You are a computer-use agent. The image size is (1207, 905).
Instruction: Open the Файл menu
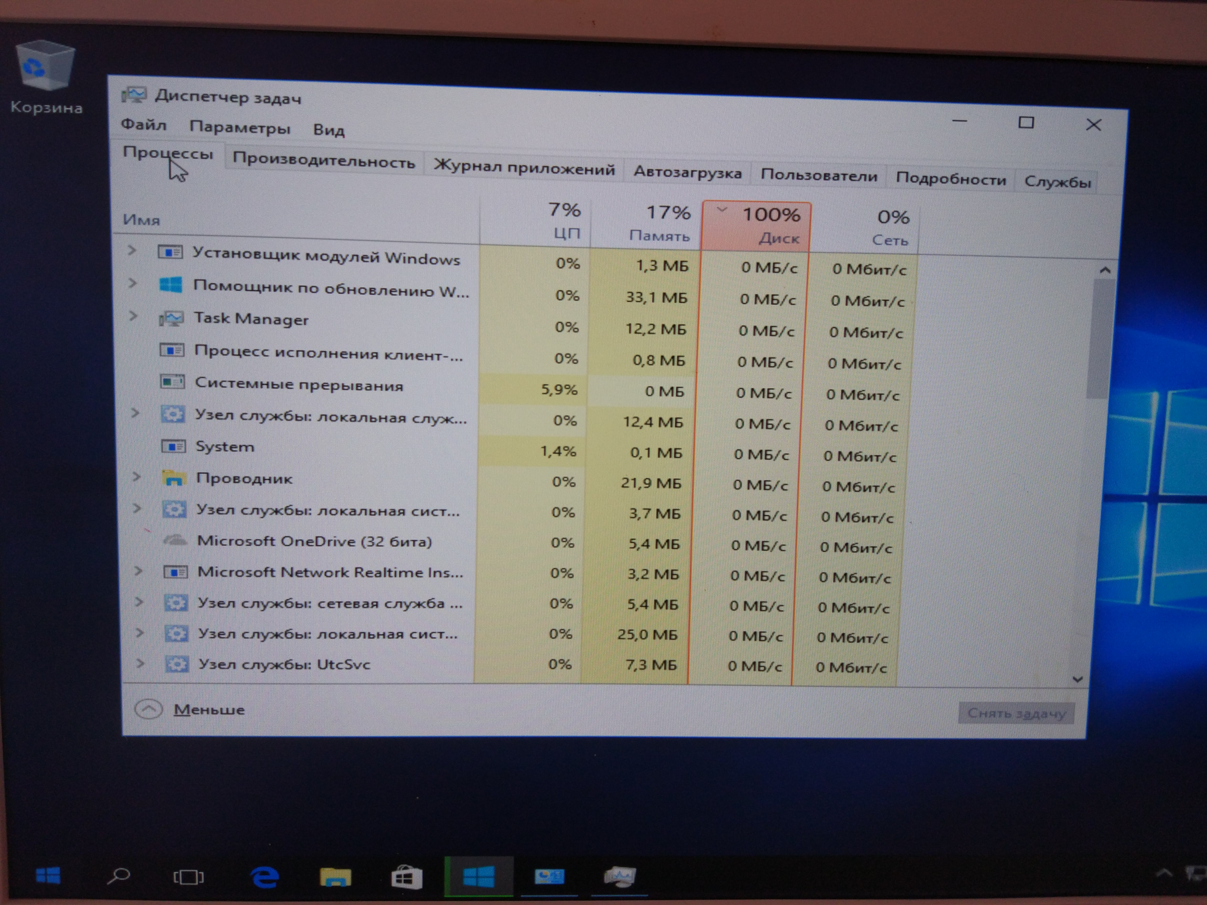point(144,124)
